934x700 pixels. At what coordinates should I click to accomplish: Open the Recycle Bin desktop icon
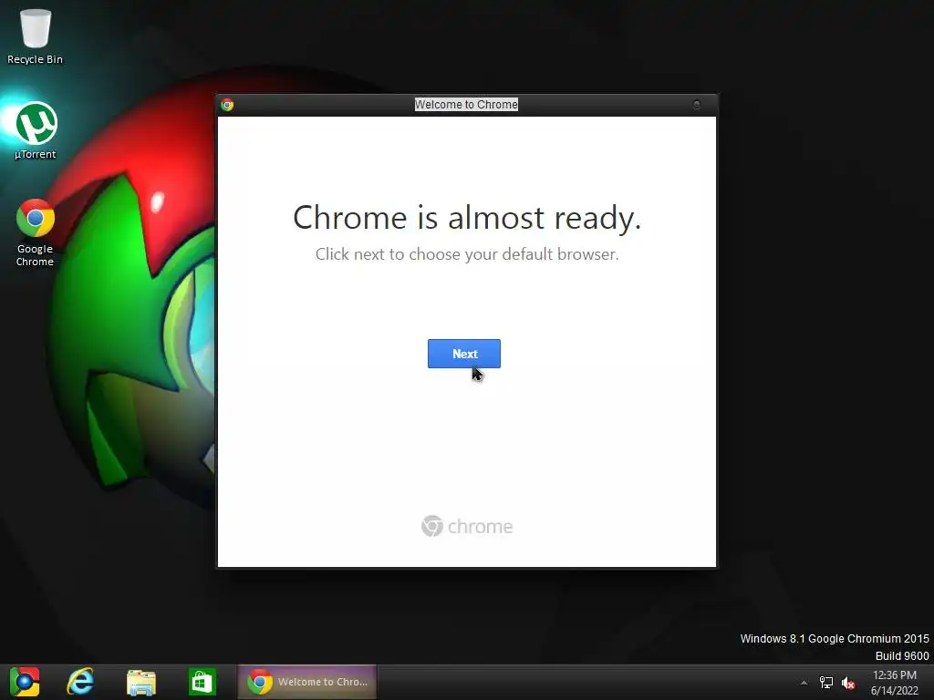[x=35, y=35]
